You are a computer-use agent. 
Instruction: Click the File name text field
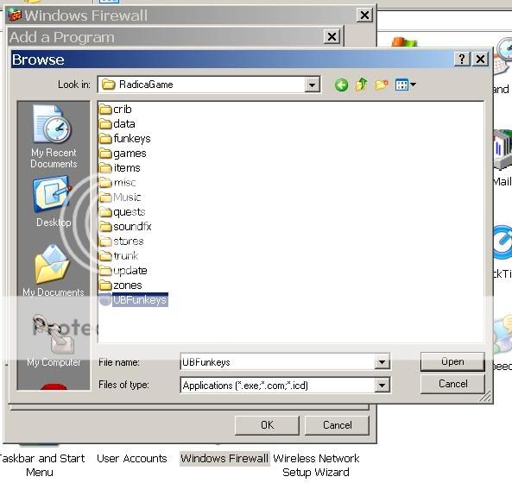point(277,362)
